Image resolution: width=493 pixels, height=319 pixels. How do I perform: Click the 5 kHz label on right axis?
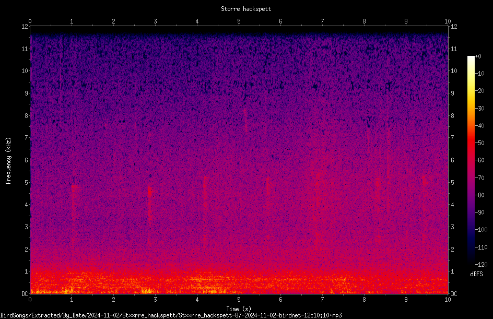point(452,182)
